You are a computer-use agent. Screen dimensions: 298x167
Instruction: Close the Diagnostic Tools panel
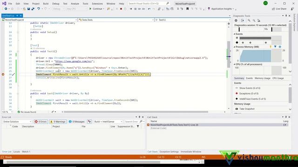pos(290,16)
